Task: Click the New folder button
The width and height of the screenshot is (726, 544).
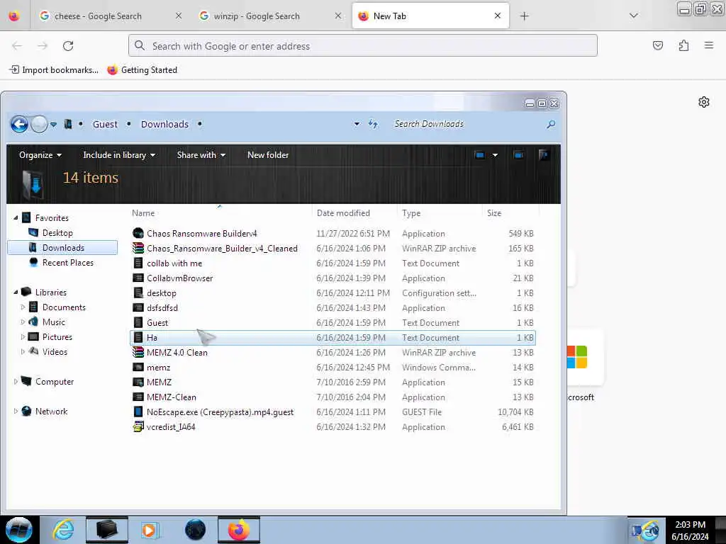Action: (x=268, y=155)
